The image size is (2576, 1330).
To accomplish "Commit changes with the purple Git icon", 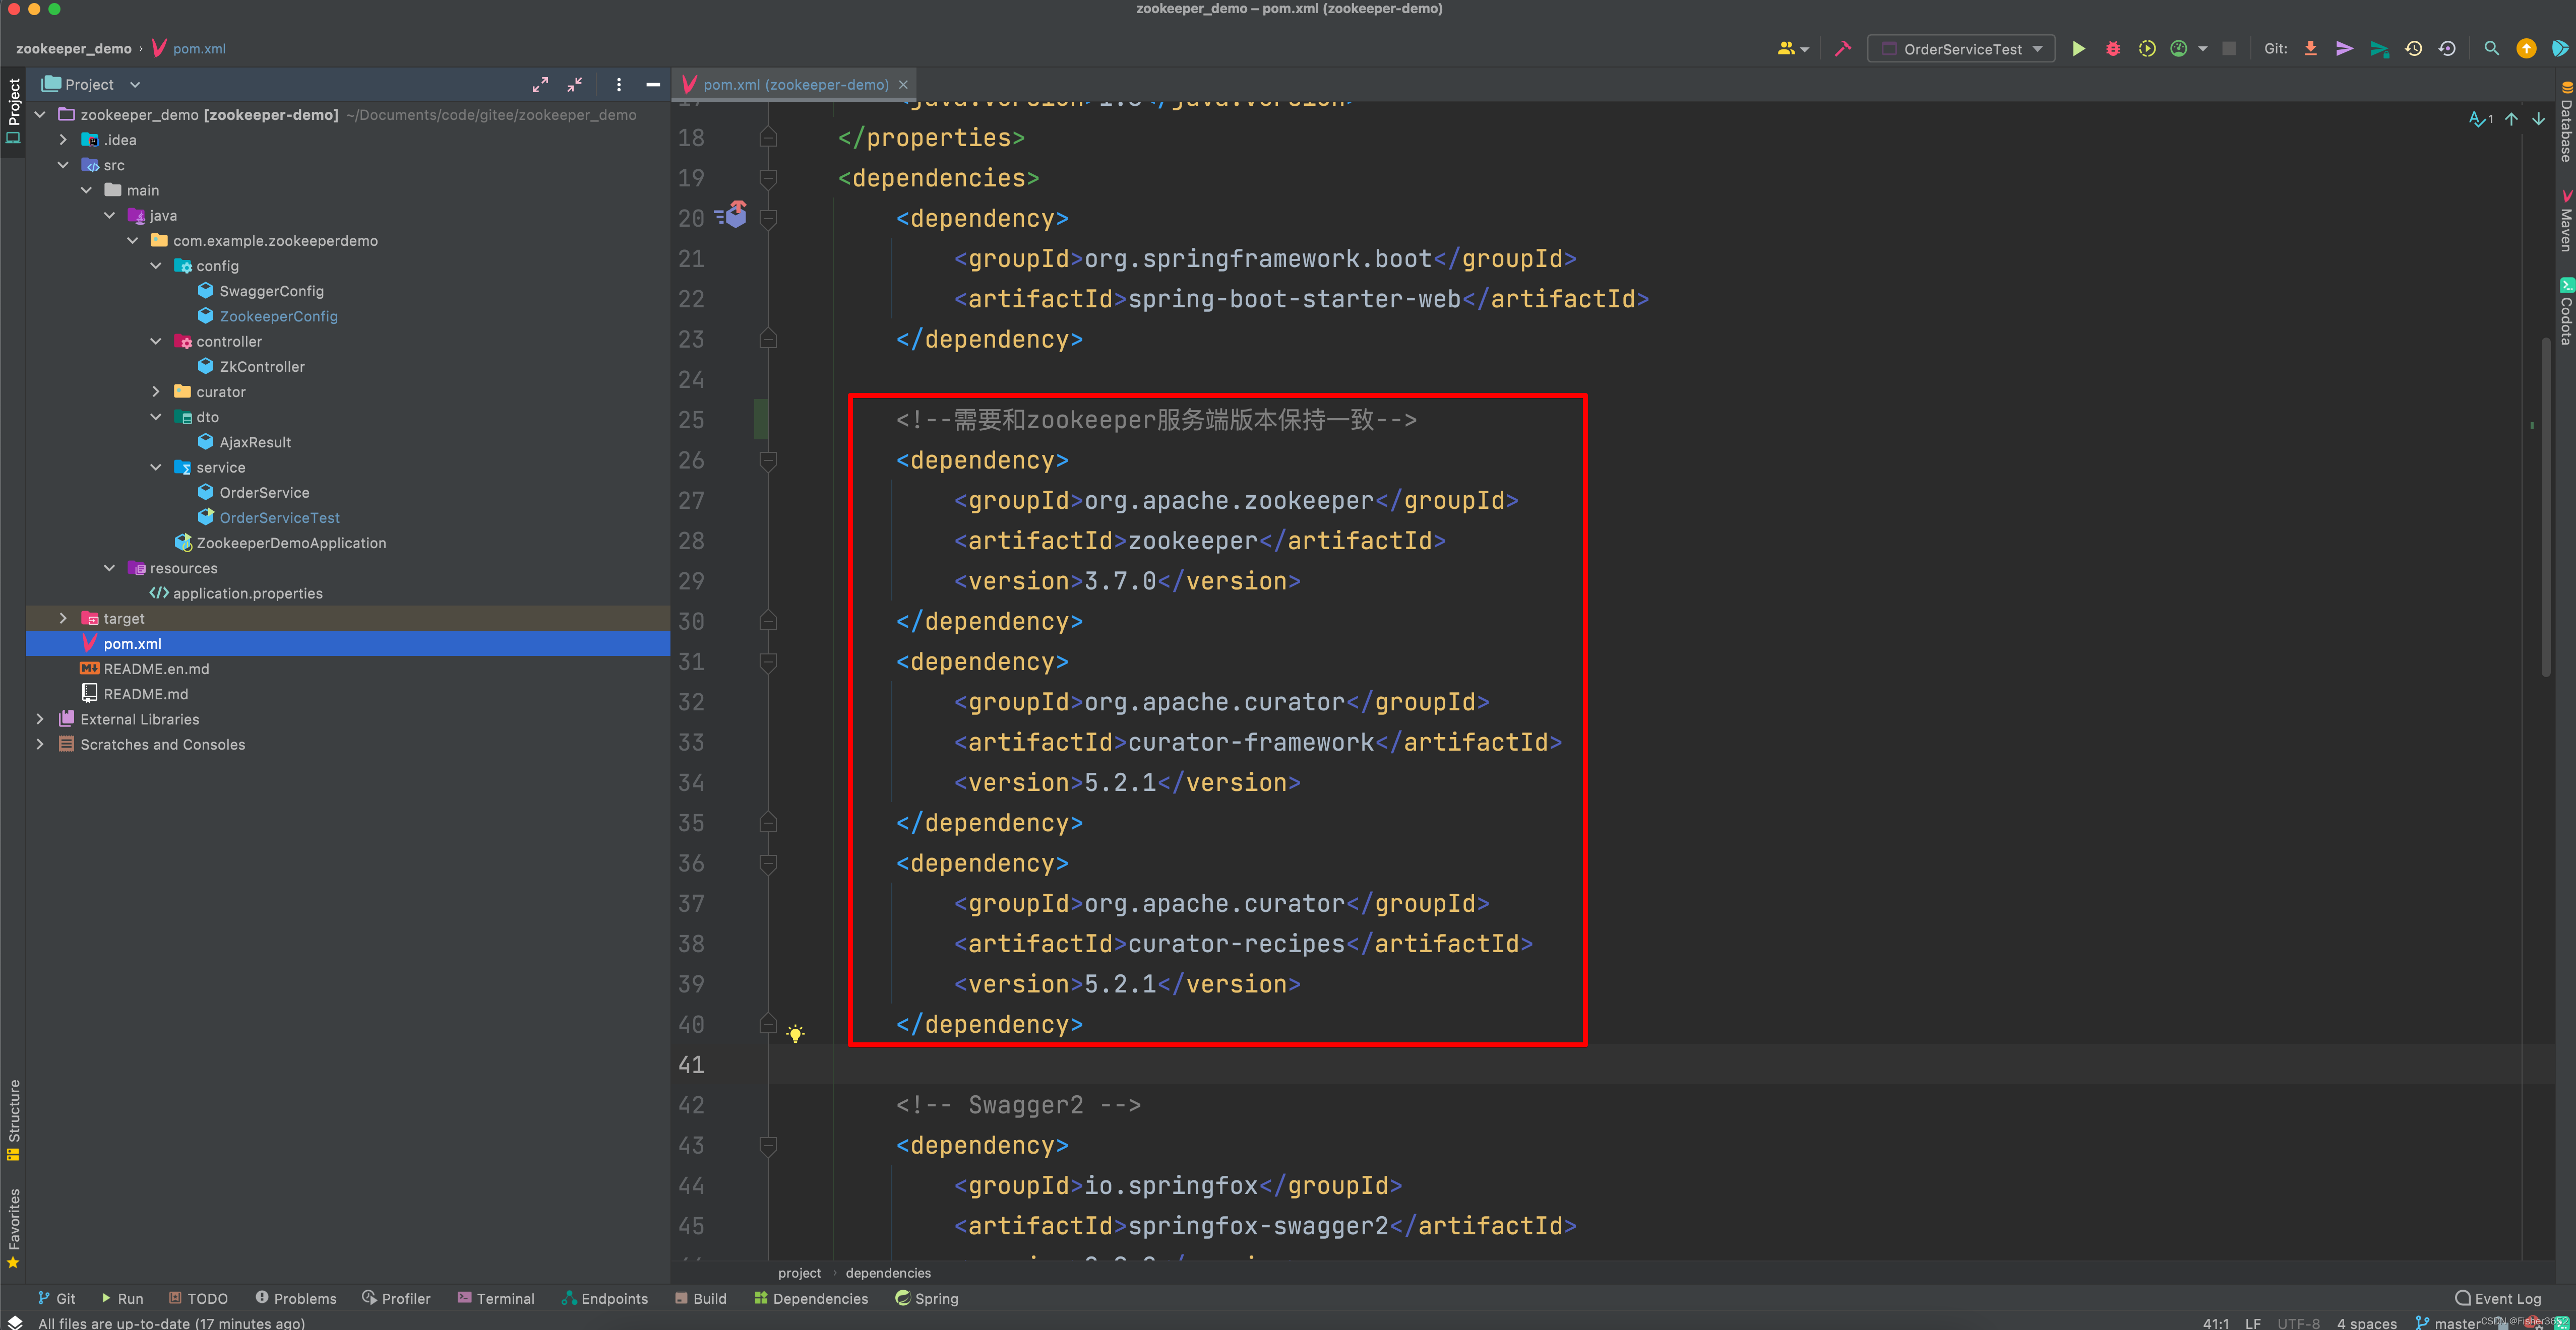I will click(2344, 49).
